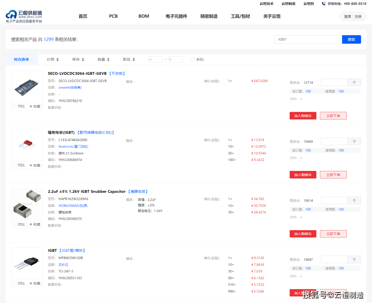Click the blue 搜索 search button
Image resolution: width=372 pixels, height=303 pixels.
click(351, 39)
